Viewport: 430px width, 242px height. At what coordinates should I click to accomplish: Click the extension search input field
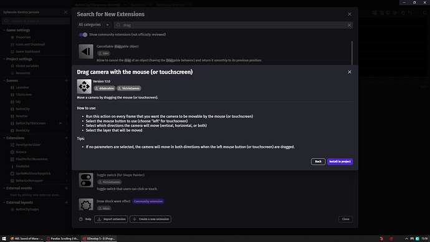[233, 25]
